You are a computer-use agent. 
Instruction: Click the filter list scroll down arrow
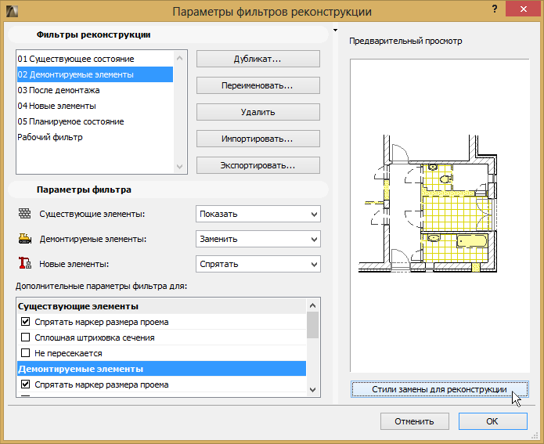point(180,167)
